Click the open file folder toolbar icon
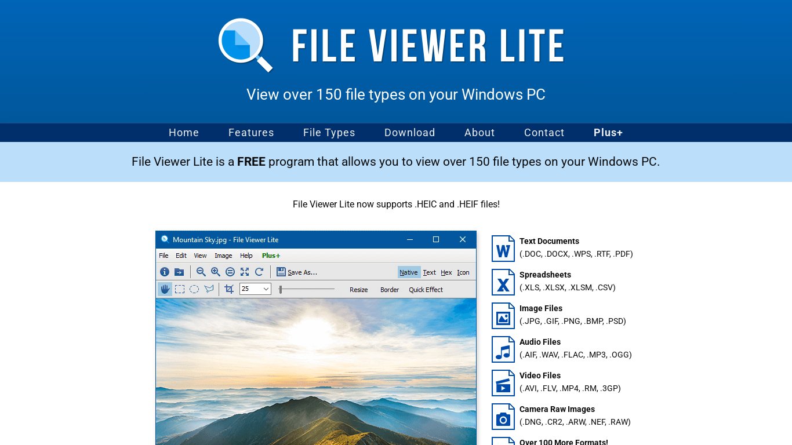This screenshot has width=792, height=445. point(179,272)
